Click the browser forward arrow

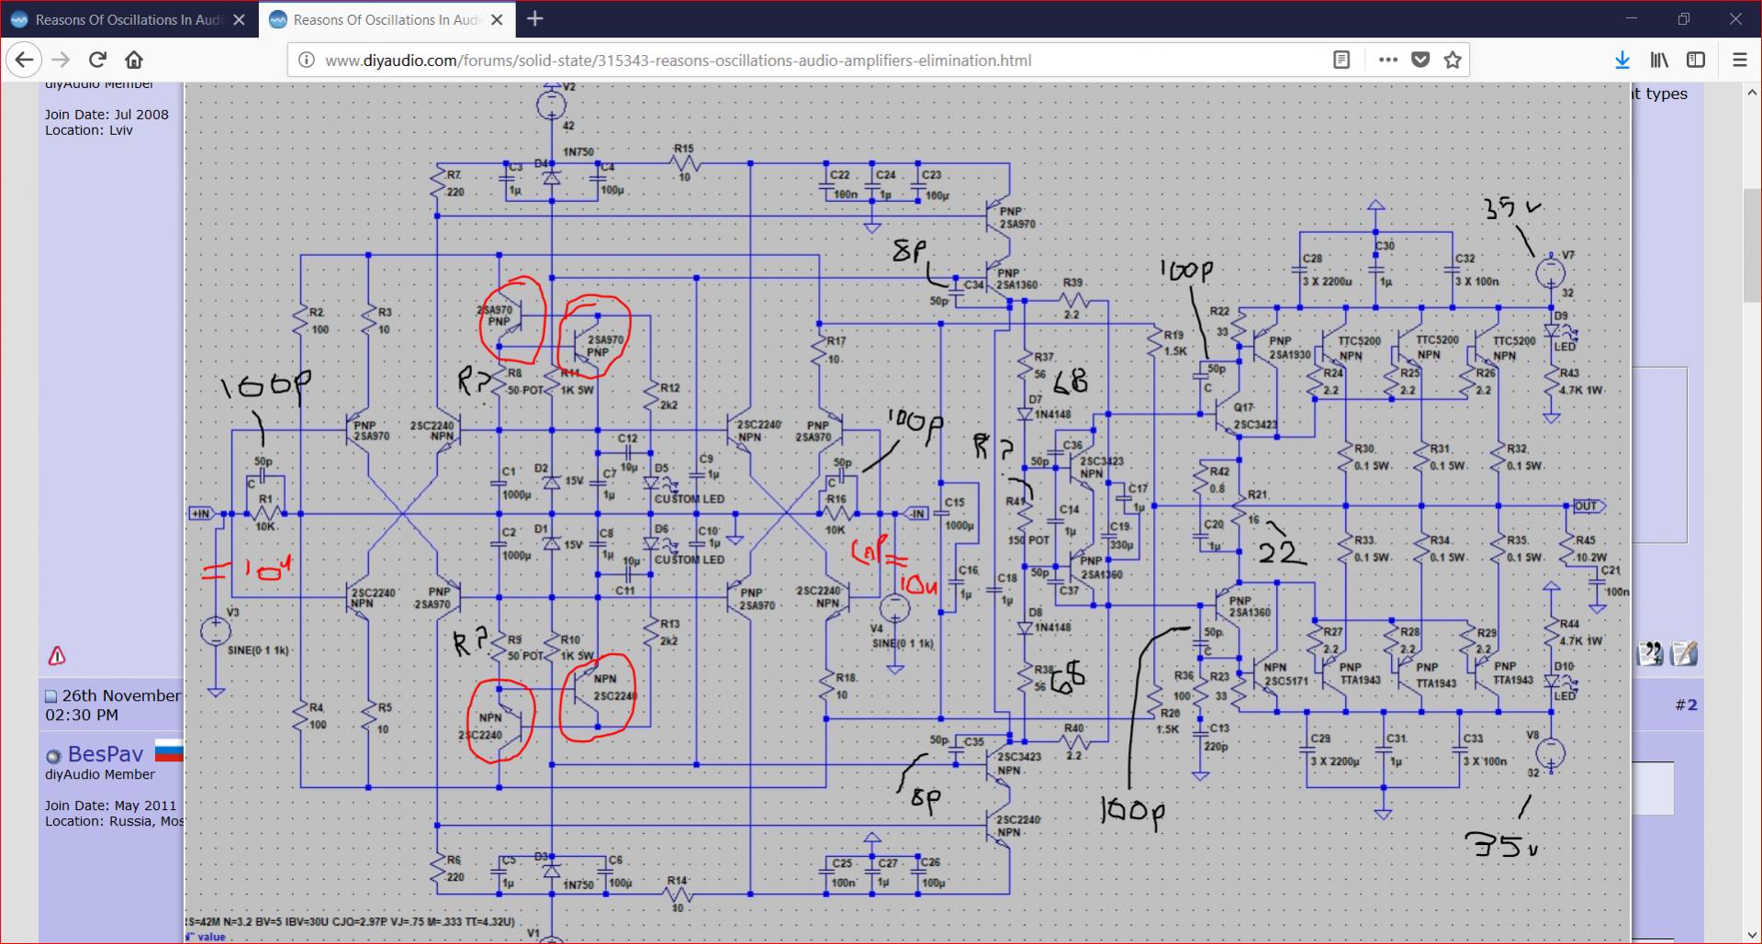(x=61, y=60)
